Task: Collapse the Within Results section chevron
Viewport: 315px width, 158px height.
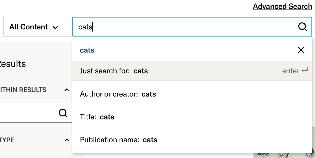Action: click(67, 90)
